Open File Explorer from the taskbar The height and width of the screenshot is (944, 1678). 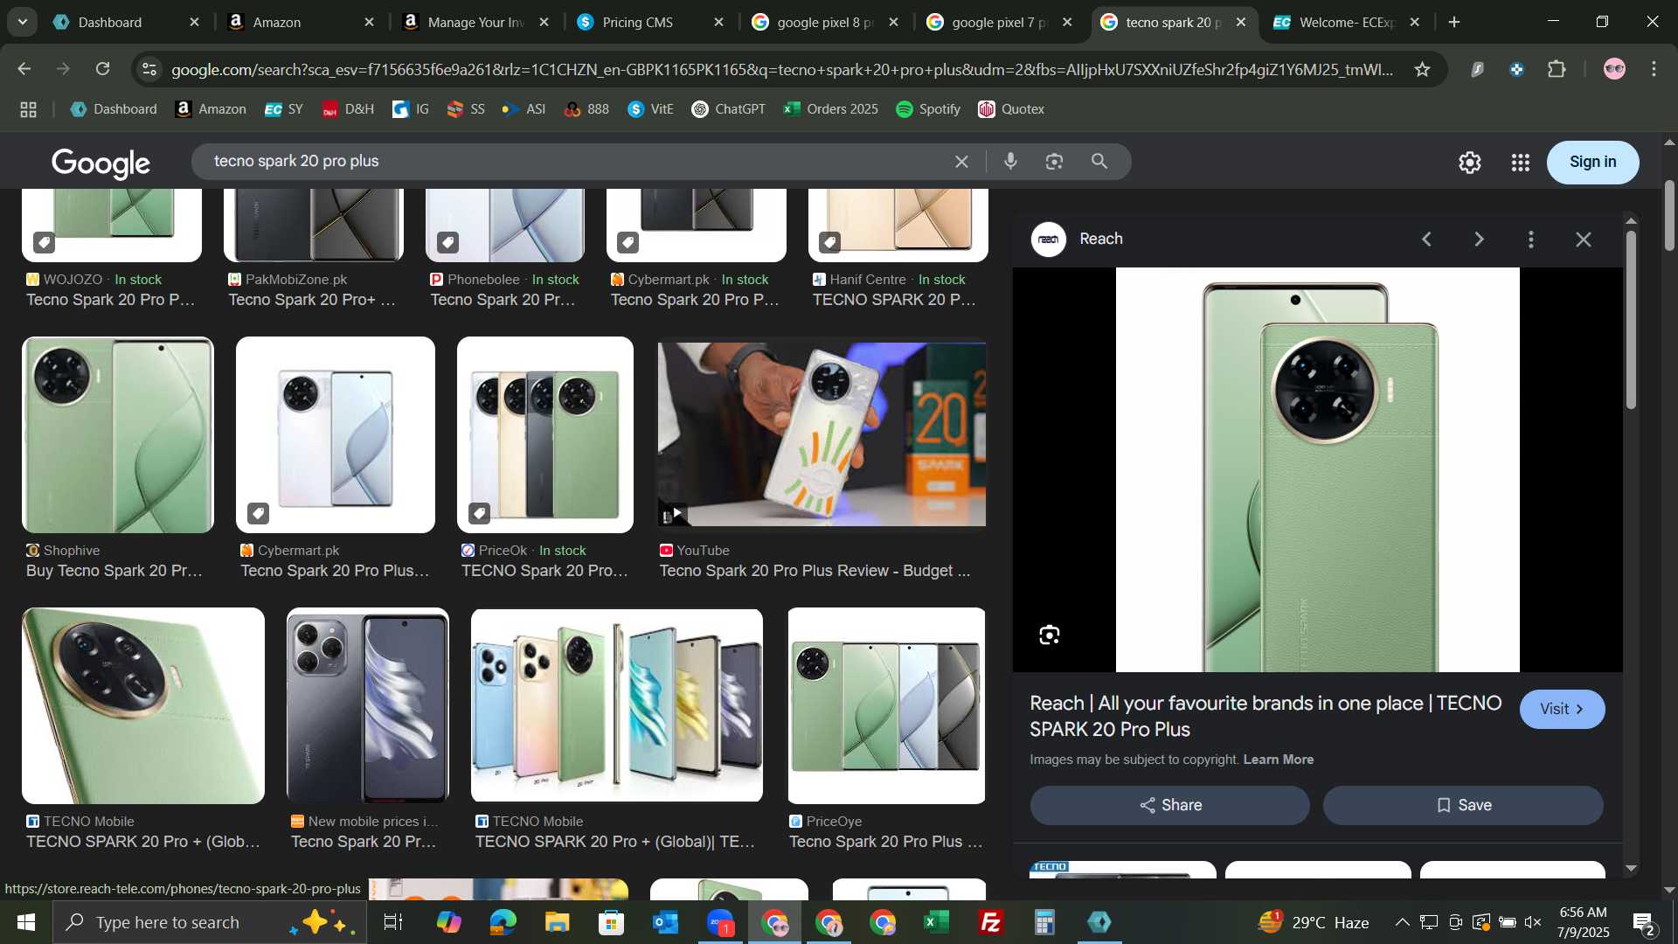[x=557, y=922]
